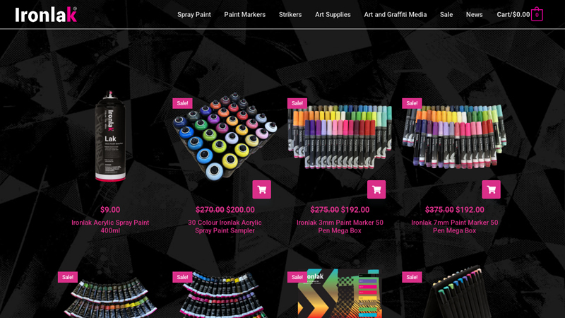
Task: Add 7mm Paint Marker Mega Box to cart
Action: pos(491,189)
